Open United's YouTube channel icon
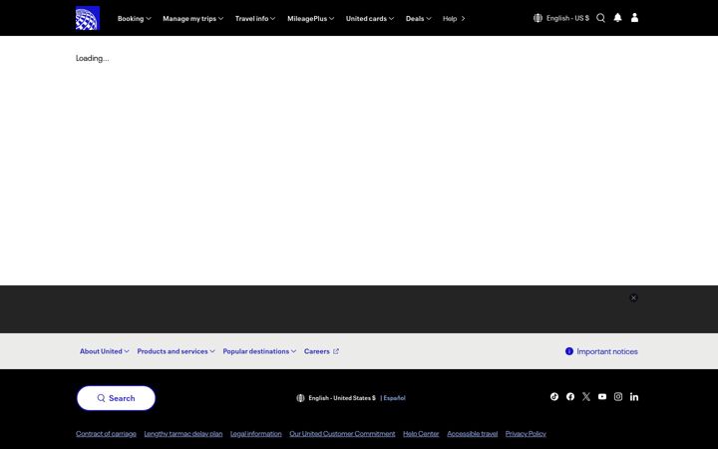 pyautogui.click(x=602, y=397)
